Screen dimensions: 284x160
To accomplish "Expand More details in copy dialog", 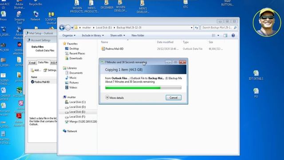I will (x=114, y=98).
